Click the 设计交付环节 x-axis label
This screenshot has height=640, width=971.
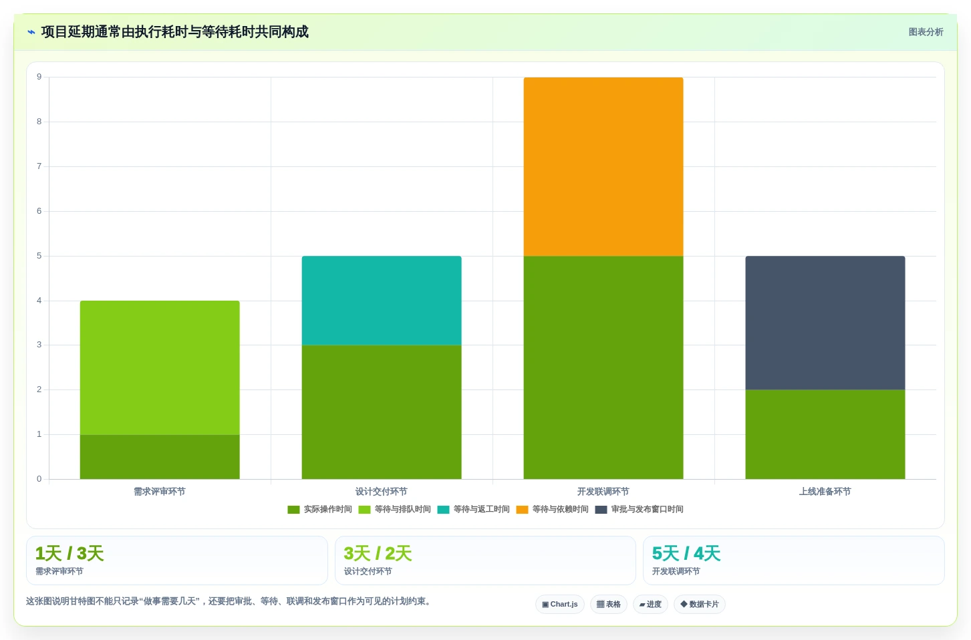coord(382,492)
